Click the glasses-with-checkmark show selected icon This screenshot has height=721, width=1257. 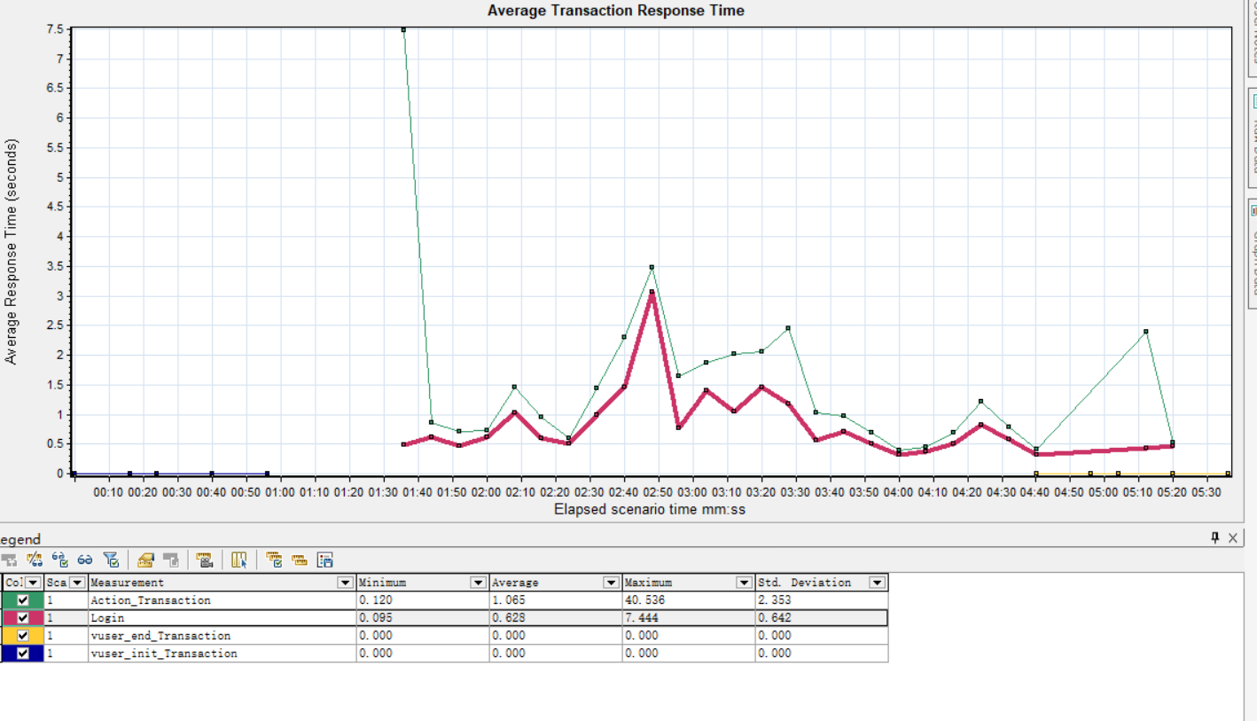tap(60, 560)
